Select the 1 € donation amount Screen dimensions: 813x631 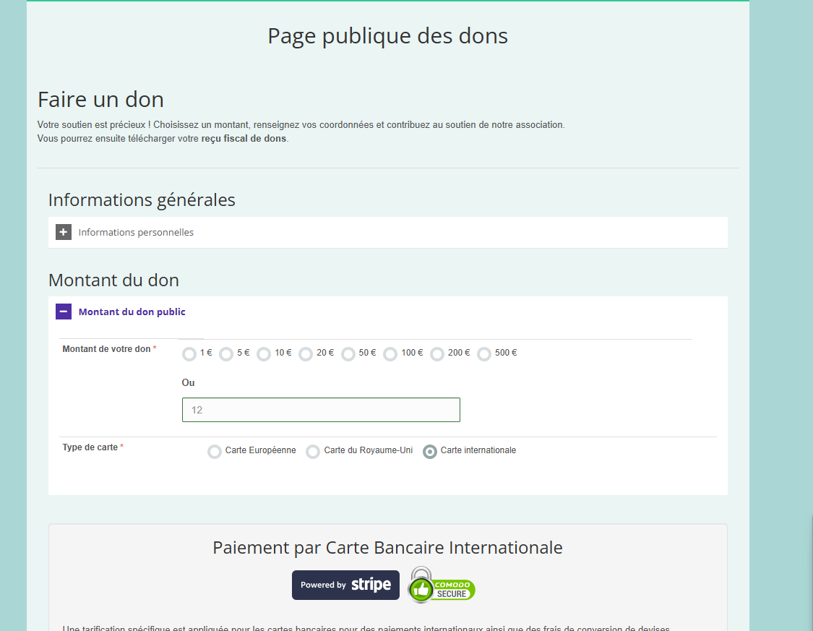click(x=189, y=354)
